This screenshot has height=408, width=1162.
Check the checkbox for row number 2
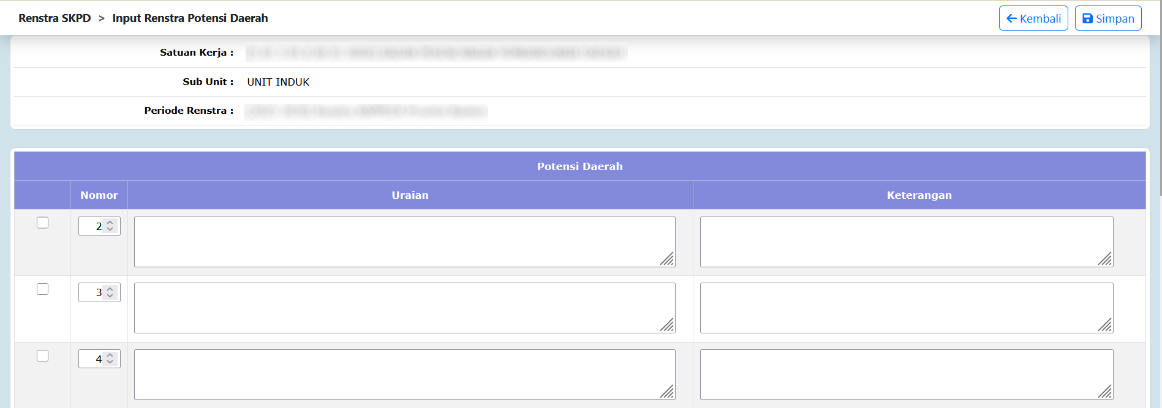click(42, 223)
